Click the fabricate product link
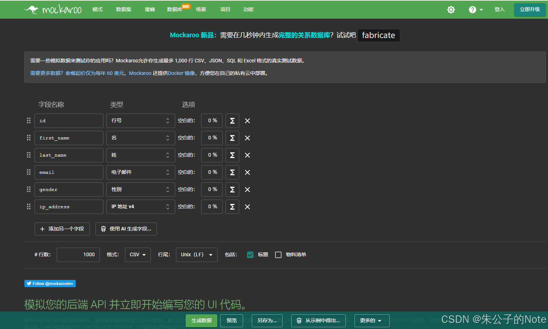 click(x=379, y=35)
